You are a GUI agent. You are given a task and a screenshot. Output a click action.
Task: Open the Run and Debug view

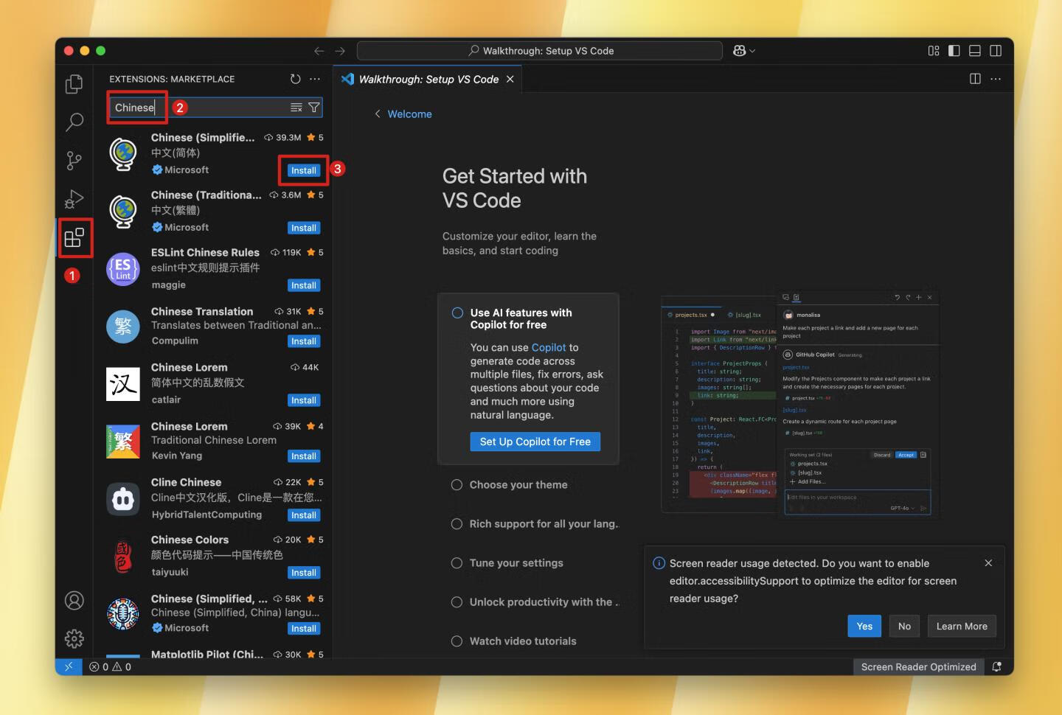click(x=74, y=198)
